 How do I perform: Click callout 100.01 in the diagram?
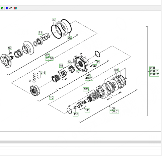coord(114,111)
